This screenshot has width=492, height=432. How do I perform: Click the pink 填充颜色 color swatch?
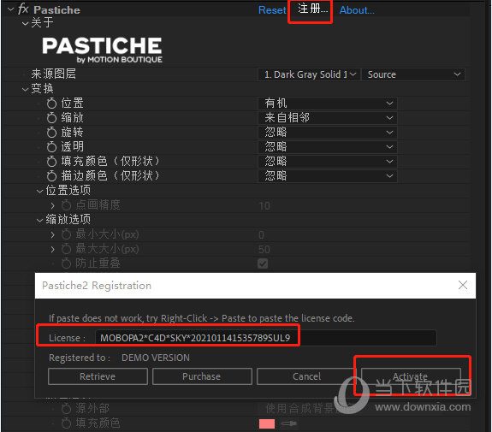(x=267, y=423)
